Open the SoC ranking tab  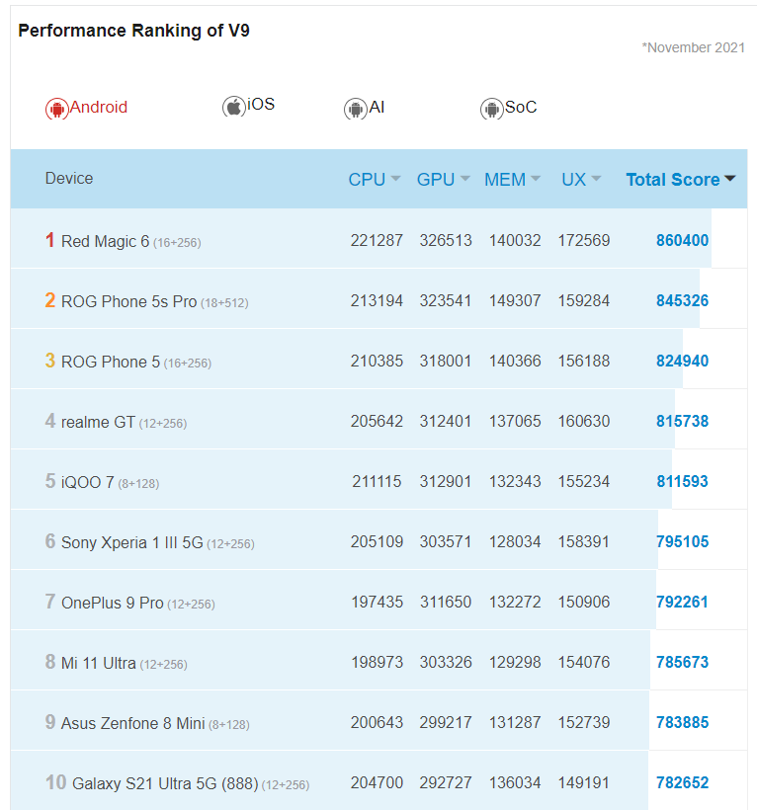tap(509, 109)
